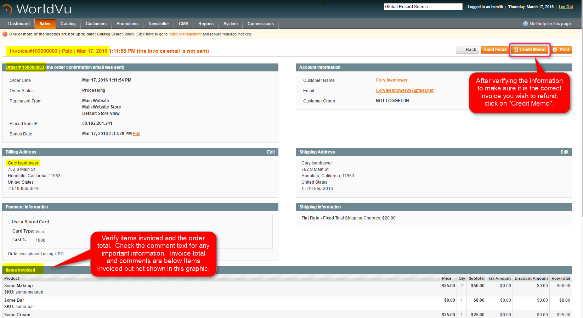Edit the Bonus Date

[x=137, y=134]
